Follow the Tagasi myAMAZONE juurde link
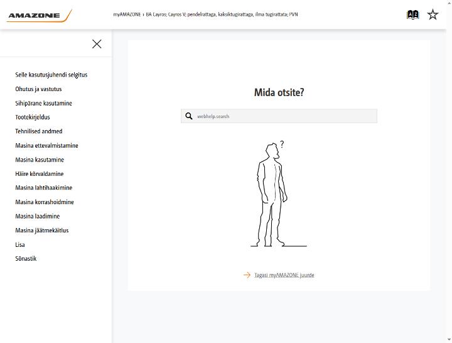This screenshot has height=343, width=452. coord(284,275)
